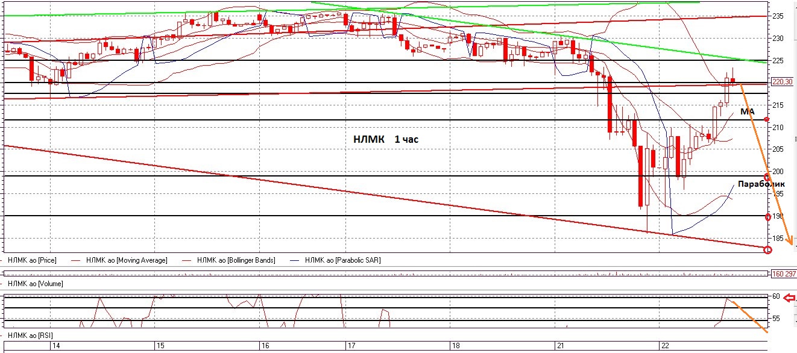797x353 pixels.
Task: Click date label 14 on time axis
Action: pos(56,346)
